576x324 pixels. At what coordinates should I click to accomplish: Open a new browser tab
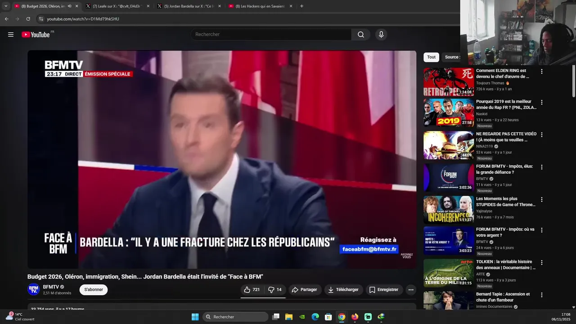click(301, 6)
